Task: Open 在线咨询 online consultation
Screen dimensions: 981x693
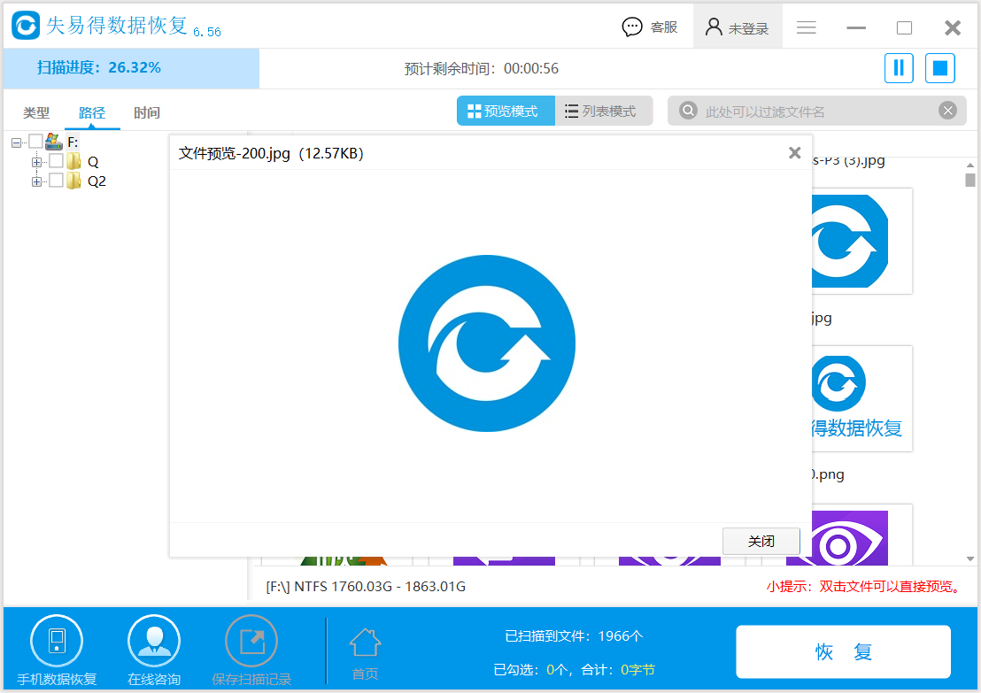Action: pyautogui.click(x=154, y=651)
